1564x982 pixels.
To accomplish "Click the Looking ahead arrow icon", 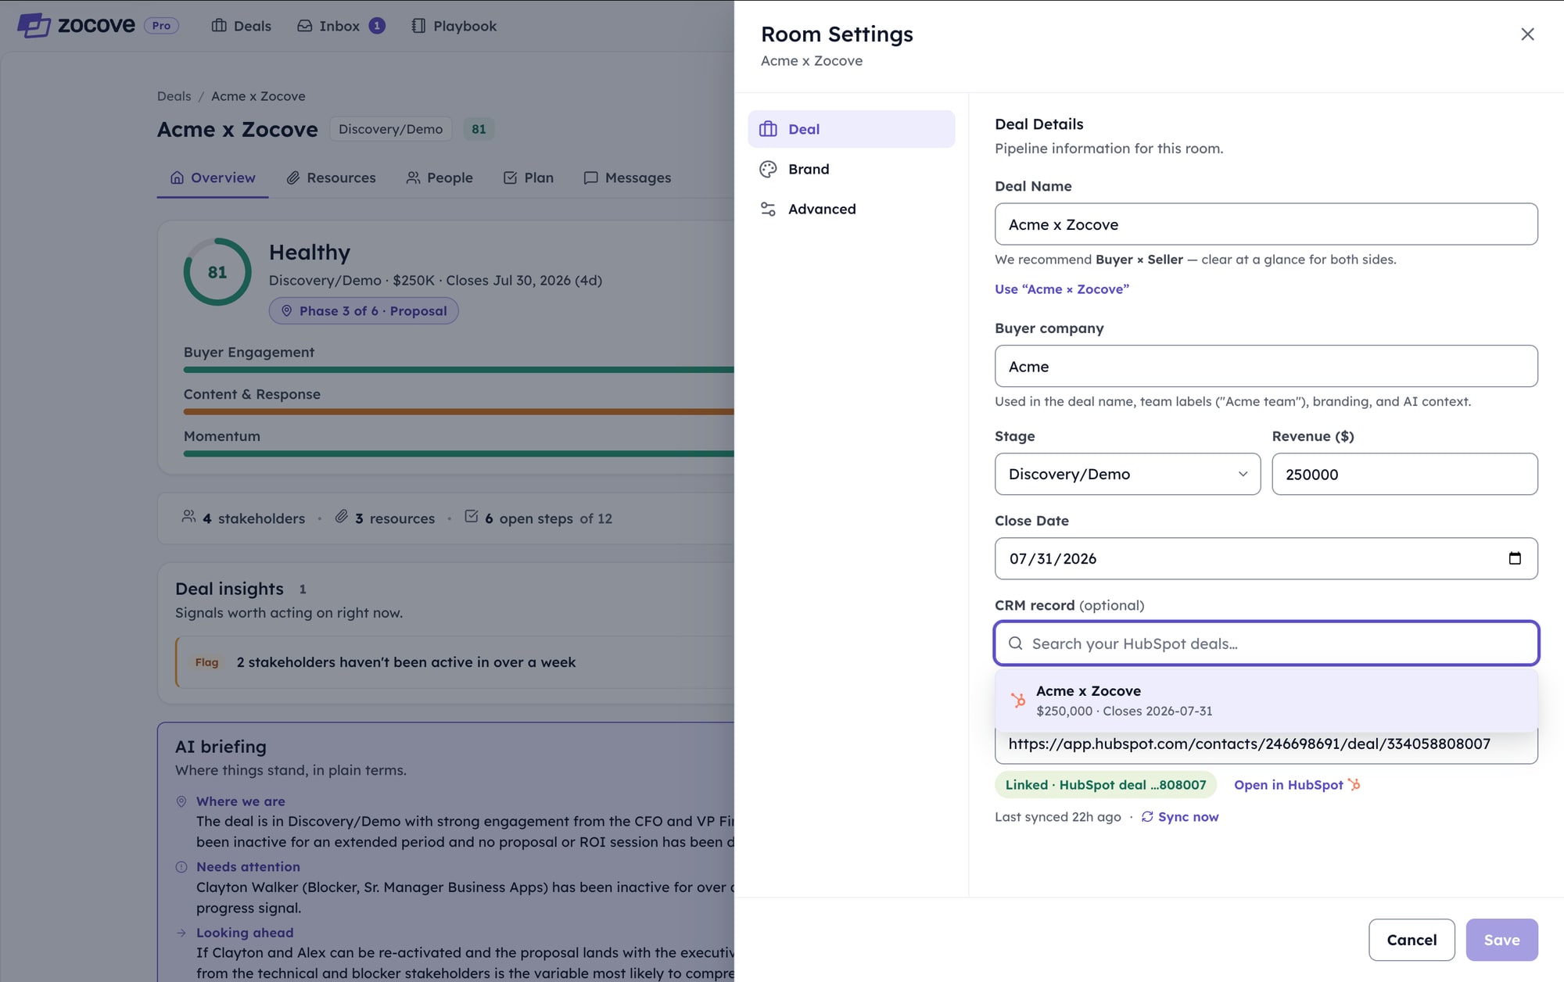I will (181, 933).
